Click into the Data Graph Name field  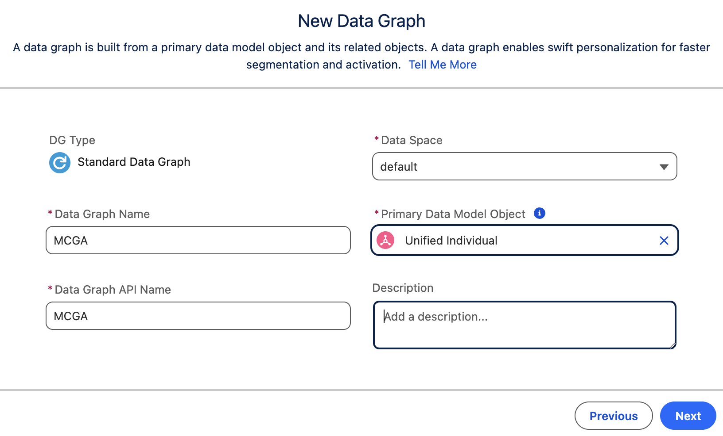coord(198,241)
